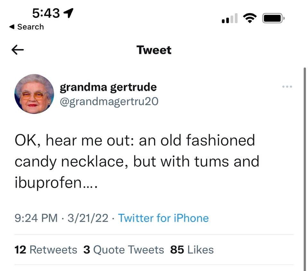Click the Twitter for iPhone link

click(x=163, y=218)
